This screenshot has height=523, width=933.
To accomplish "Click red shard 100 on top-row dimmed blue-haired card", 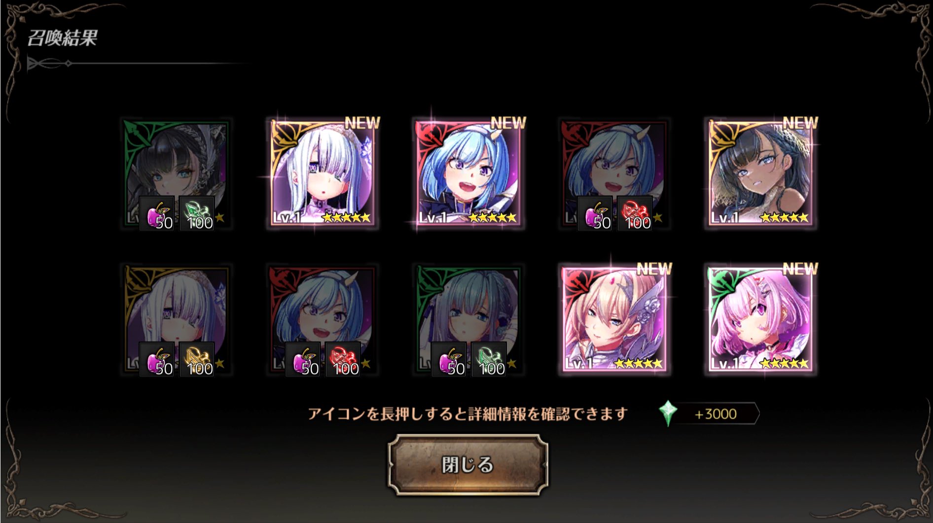I will pos(635,213).
